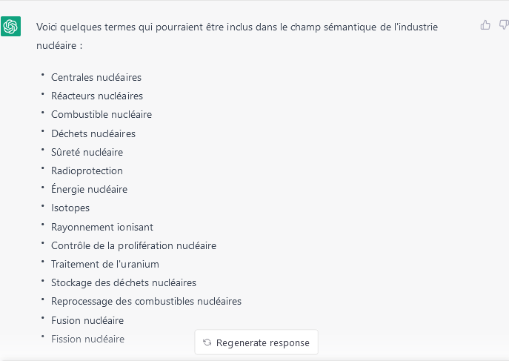Select the Combustible nucléaire entry
The height and width of the screenshot is (361, 509).
click(102, 114)
